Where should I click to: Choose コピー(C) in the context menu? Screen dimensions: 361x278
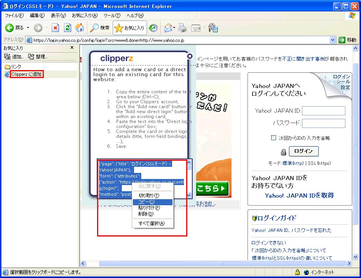(x=152, y=202)
